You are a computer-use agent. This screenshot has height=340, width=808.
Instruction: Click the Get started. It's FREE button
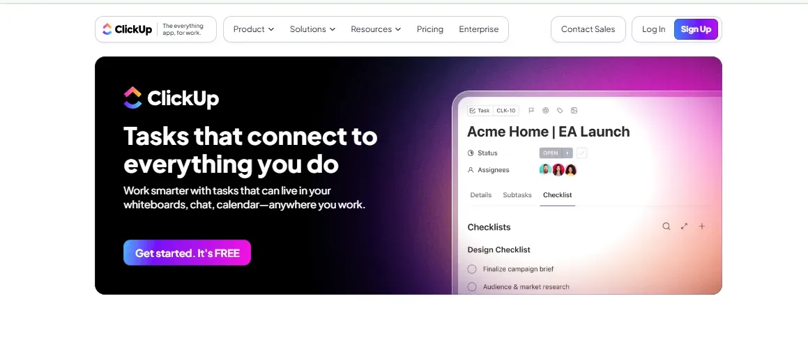(187, 253)
